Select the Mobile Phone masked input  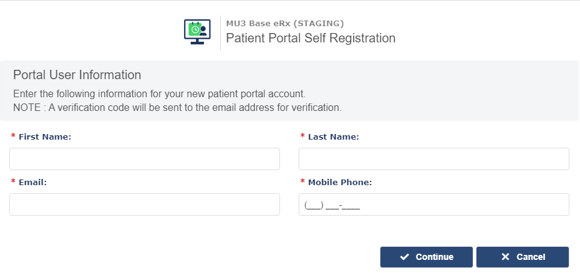click(434, 204)
